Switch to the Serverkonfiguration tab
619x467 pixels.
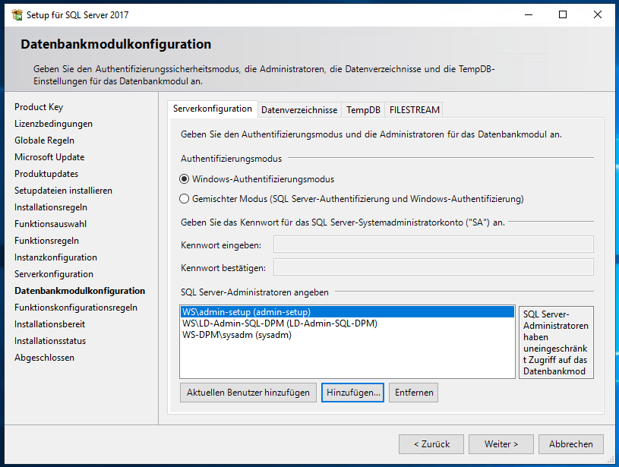tap(213, 109)
